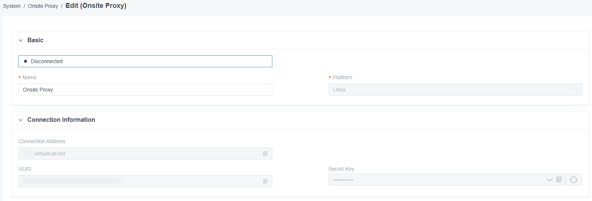This screenshot has width=592, height=201.
Task: Open the Platform Linux dropdown
Action: (x=455, y=90)
